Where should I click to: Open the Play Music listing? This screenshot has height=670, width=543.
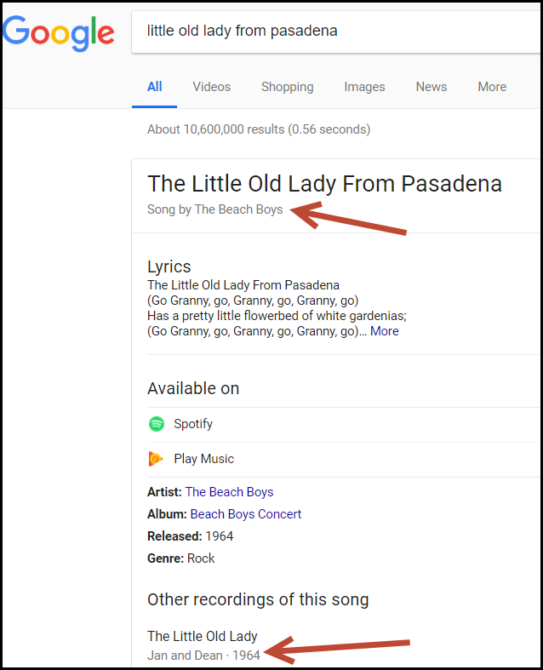pyautogui.click(x=344, y=460)
